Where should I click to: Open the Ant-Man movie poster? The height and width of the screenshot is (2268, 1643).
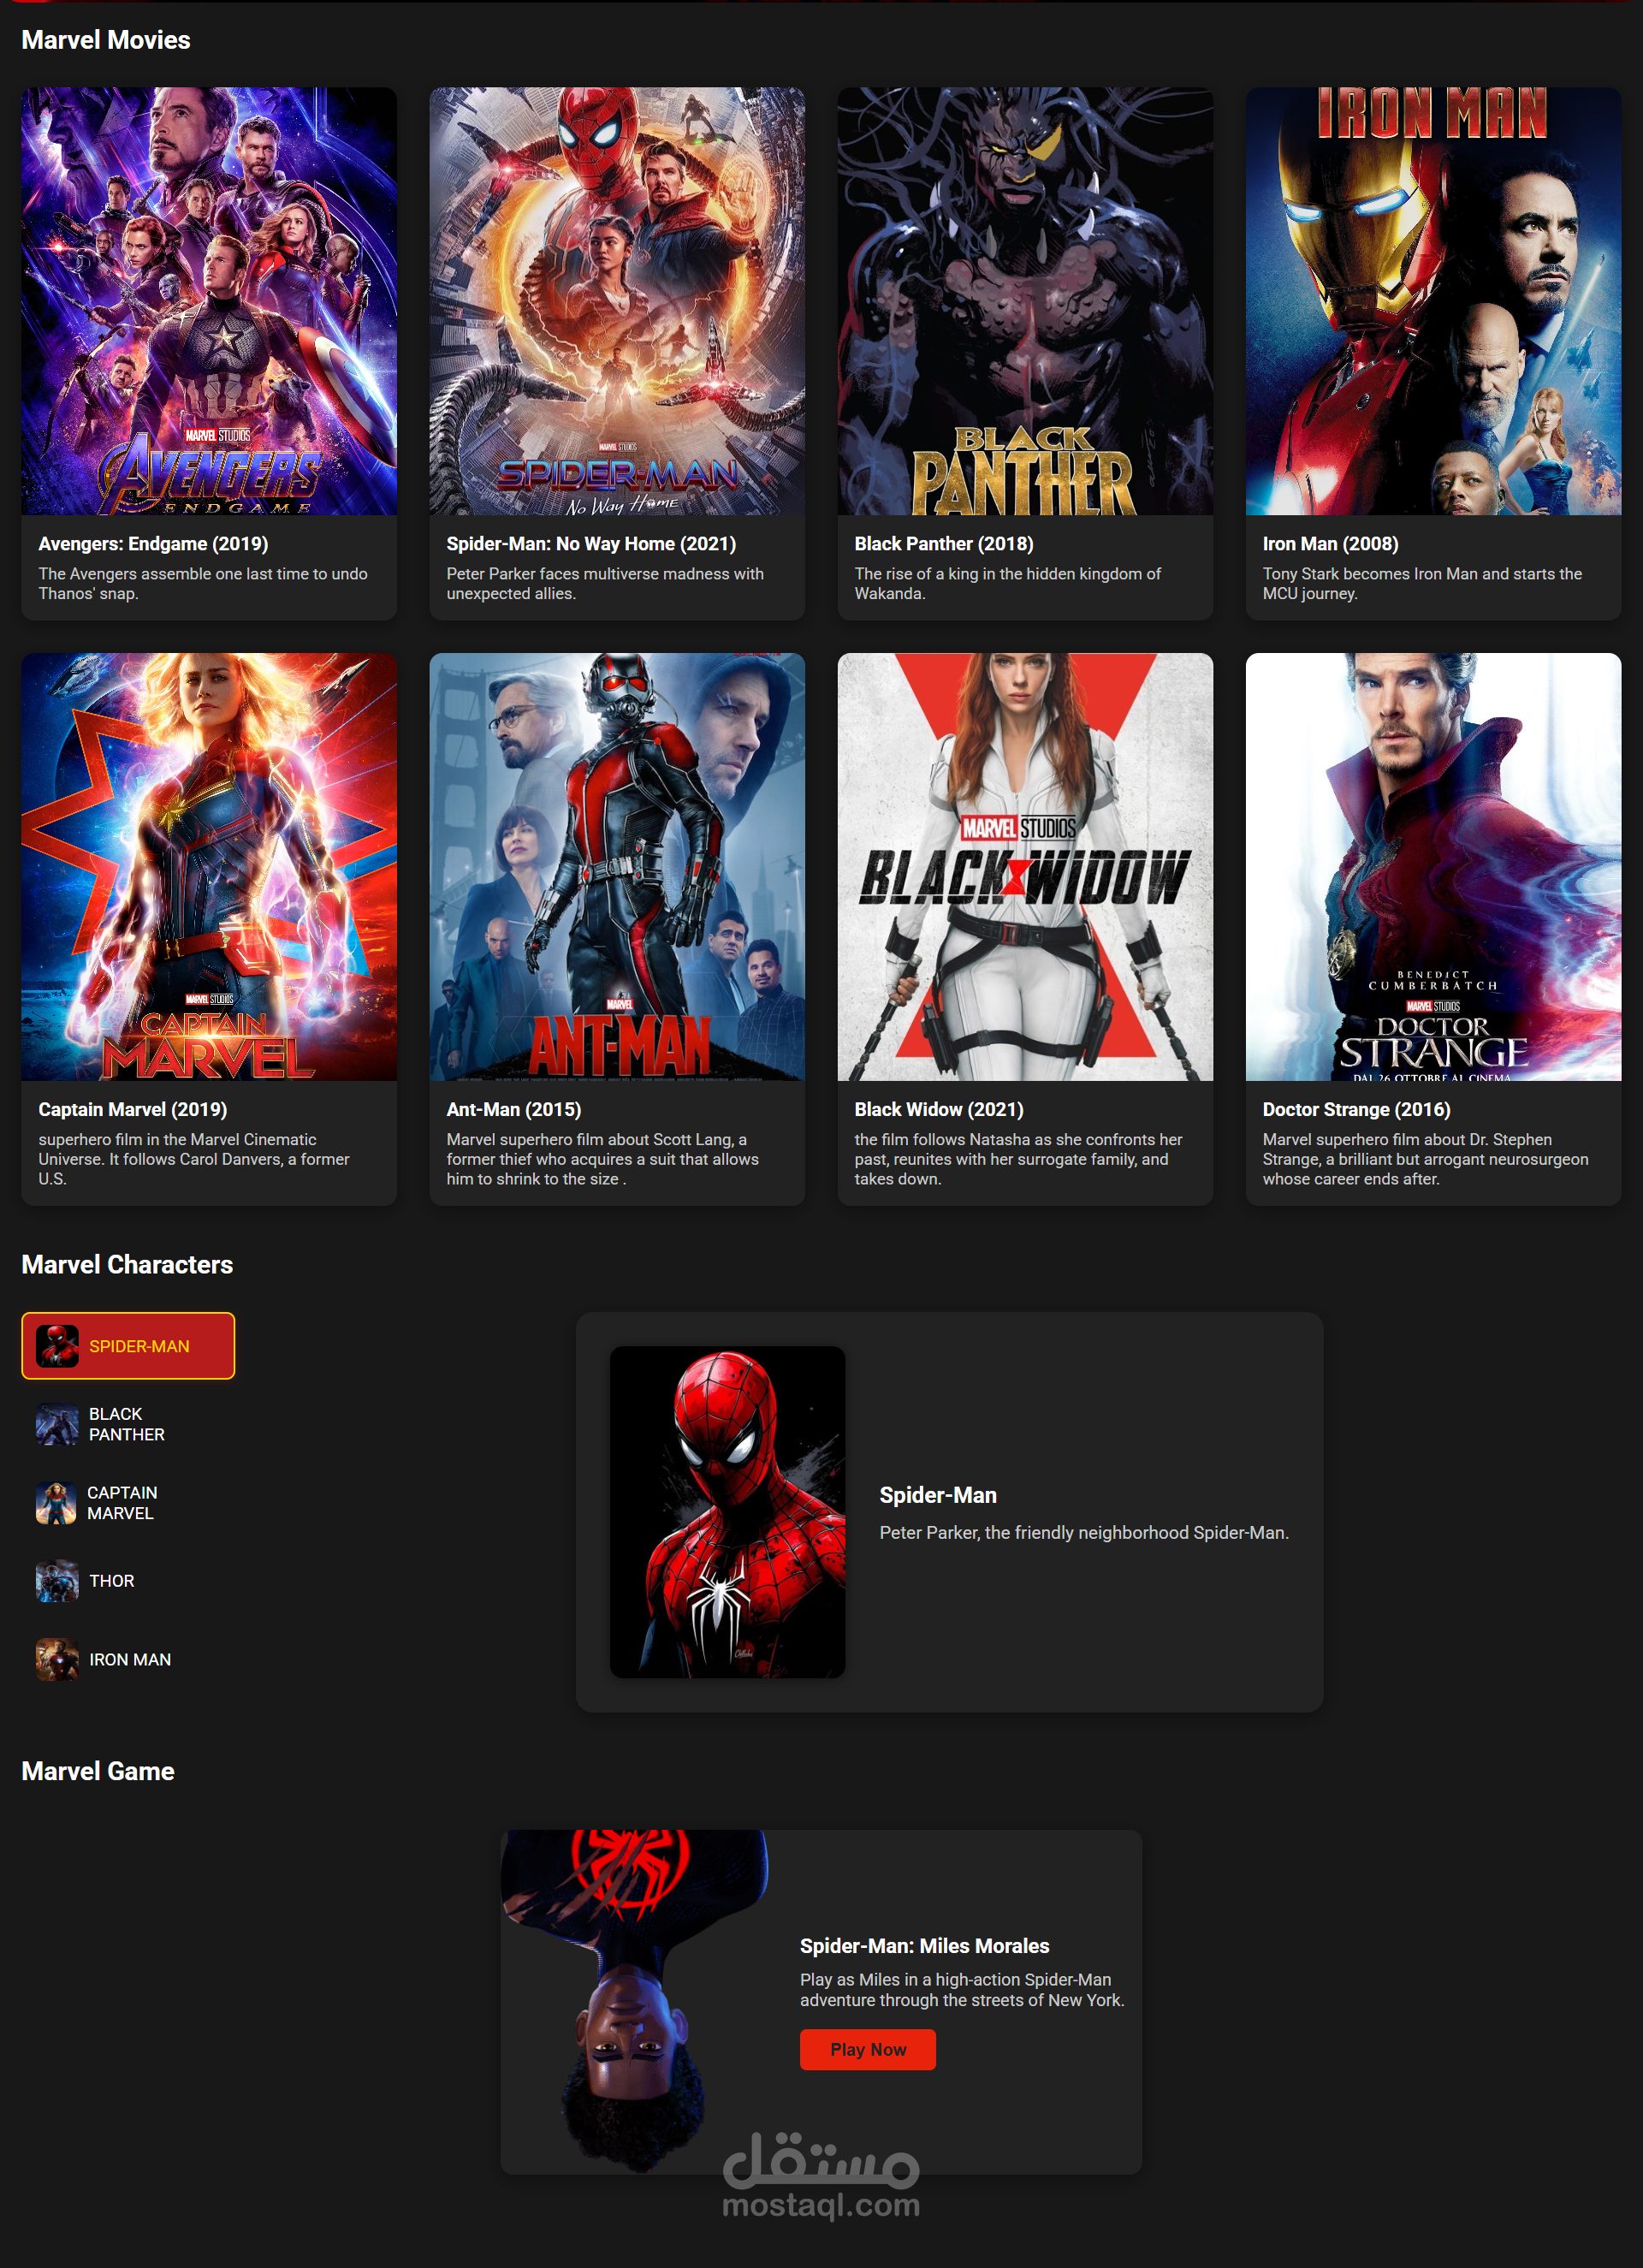coord(617,867)
